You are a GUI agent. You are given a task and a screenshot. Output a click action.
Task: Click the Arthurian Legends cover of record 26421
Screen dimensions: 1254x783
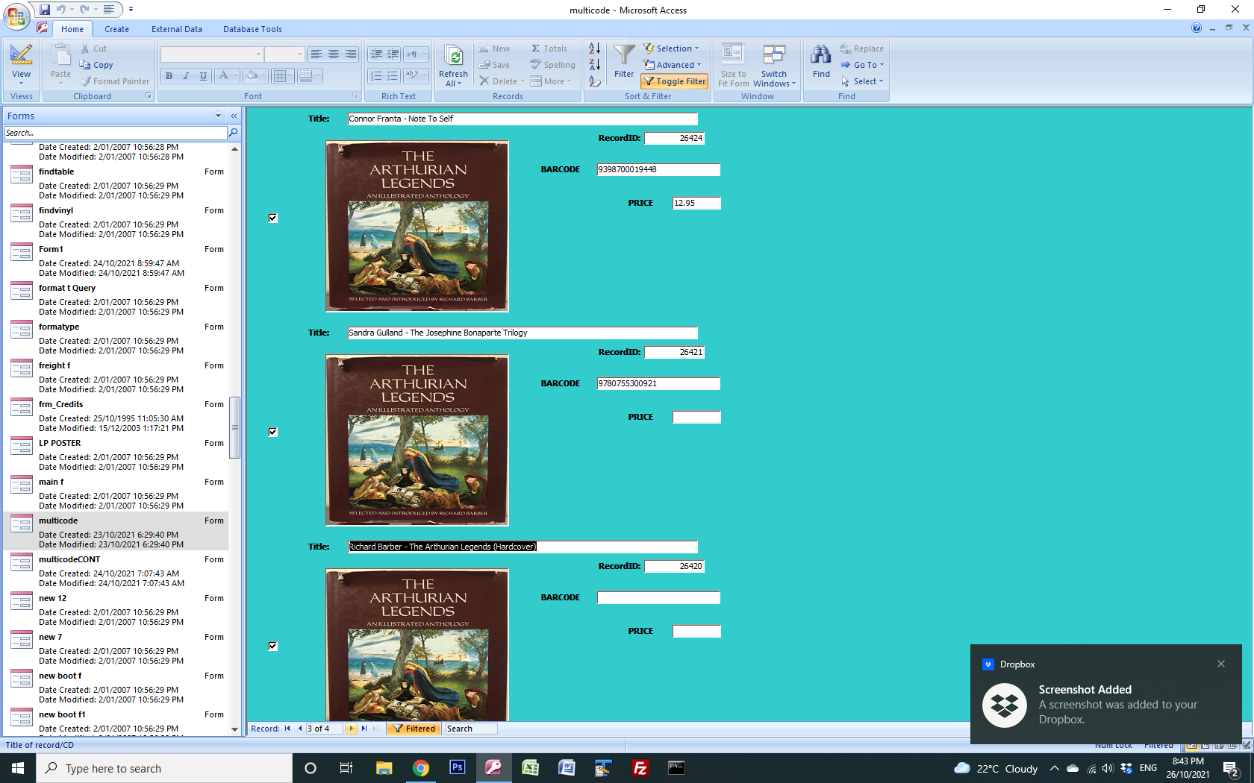(417, 440)
